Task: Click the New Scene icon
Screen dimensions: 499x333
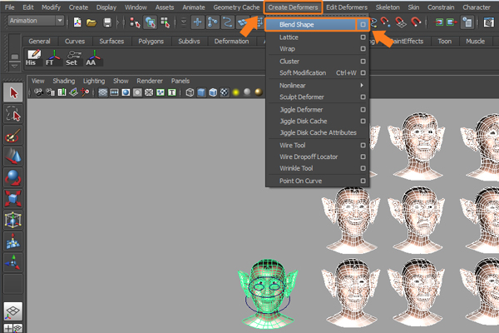Action: [77, 22]
